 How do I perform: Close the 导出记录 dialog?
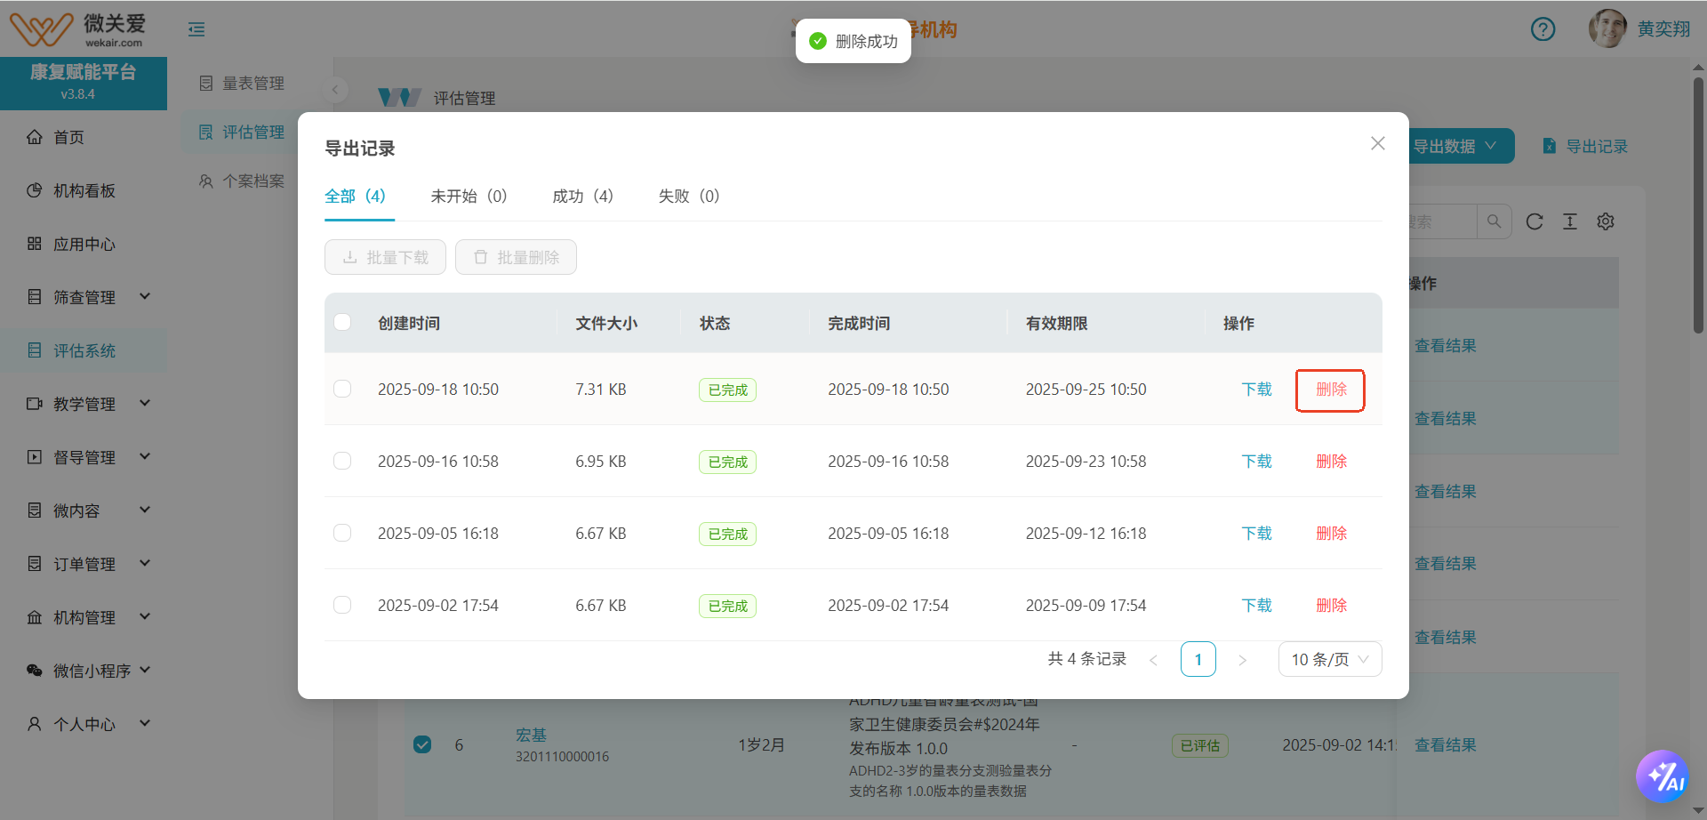click(1377, 143)
